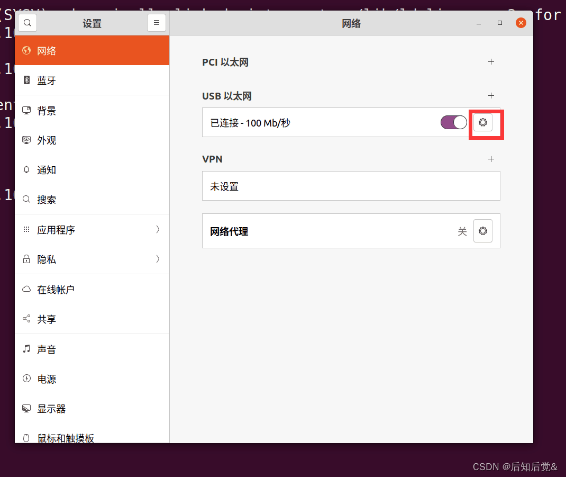Select 电源 in the sidebar

pos(47,379)
